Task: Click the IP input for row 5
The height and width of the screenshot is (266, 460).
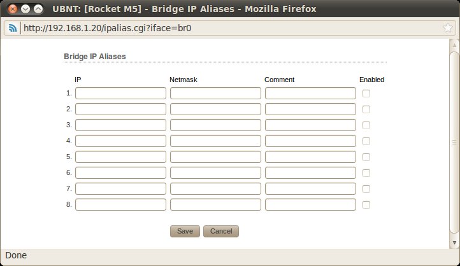Action: (x=120, y=157)
